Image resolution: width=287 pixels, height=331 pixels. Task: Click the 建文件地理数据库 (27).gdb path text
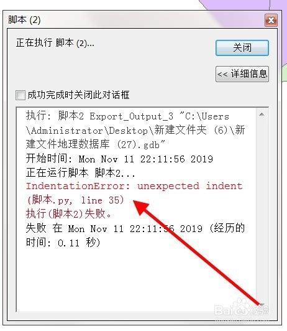(96, 144)
